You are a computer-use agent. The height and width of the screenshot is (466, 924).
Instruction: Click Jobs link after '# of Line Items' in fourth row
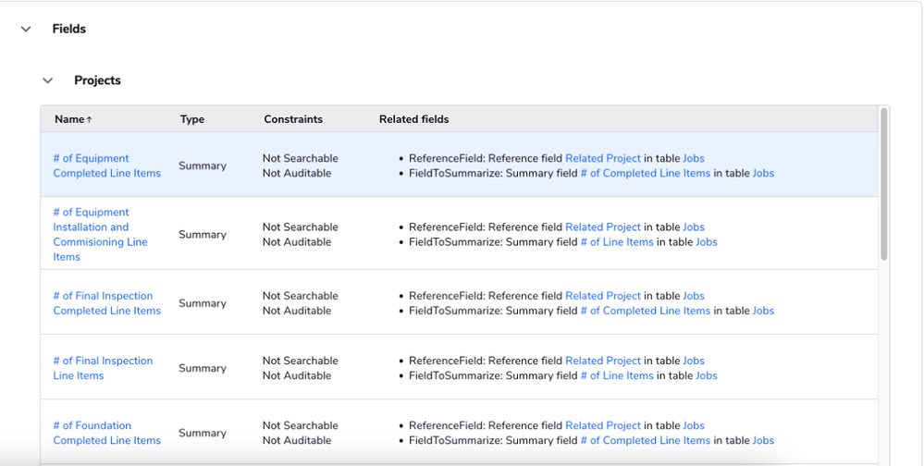[x=706, y=375]
